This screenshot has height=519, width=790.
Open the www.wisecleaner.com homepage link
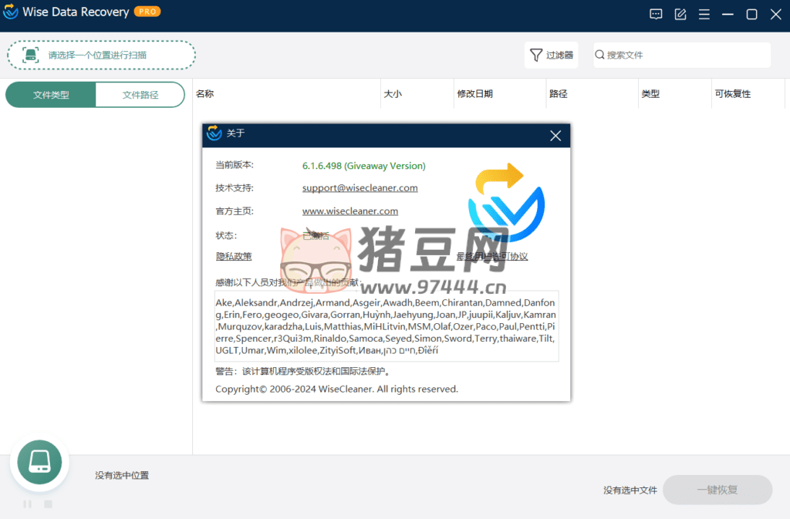coord(349,211)
